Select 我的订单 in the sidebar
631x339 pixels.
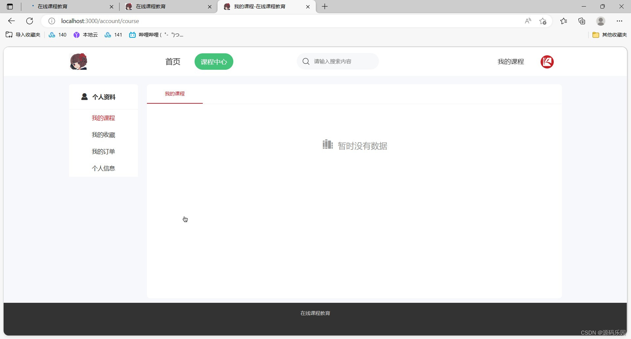click(x=103, y=151)
